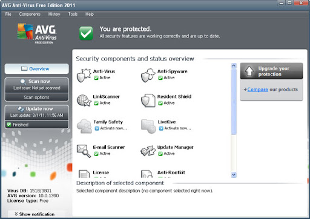Open the Anti-Spyware component icon
The height and width of the screenshot is (219, 310).
pos(148,75)
